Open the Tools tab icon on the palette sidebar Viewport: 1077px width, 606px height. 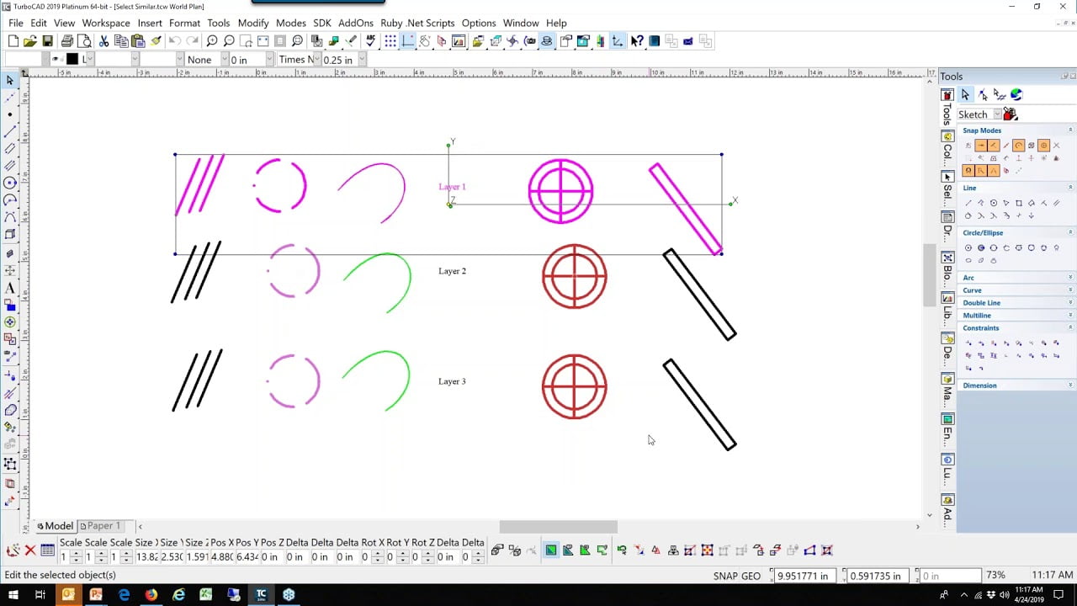[x=947, y=95]
